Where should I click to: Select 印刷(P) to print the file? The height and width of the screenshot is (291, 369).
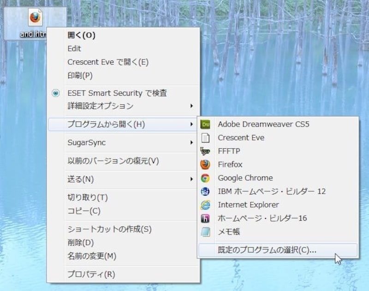click(x=124, y=75)
